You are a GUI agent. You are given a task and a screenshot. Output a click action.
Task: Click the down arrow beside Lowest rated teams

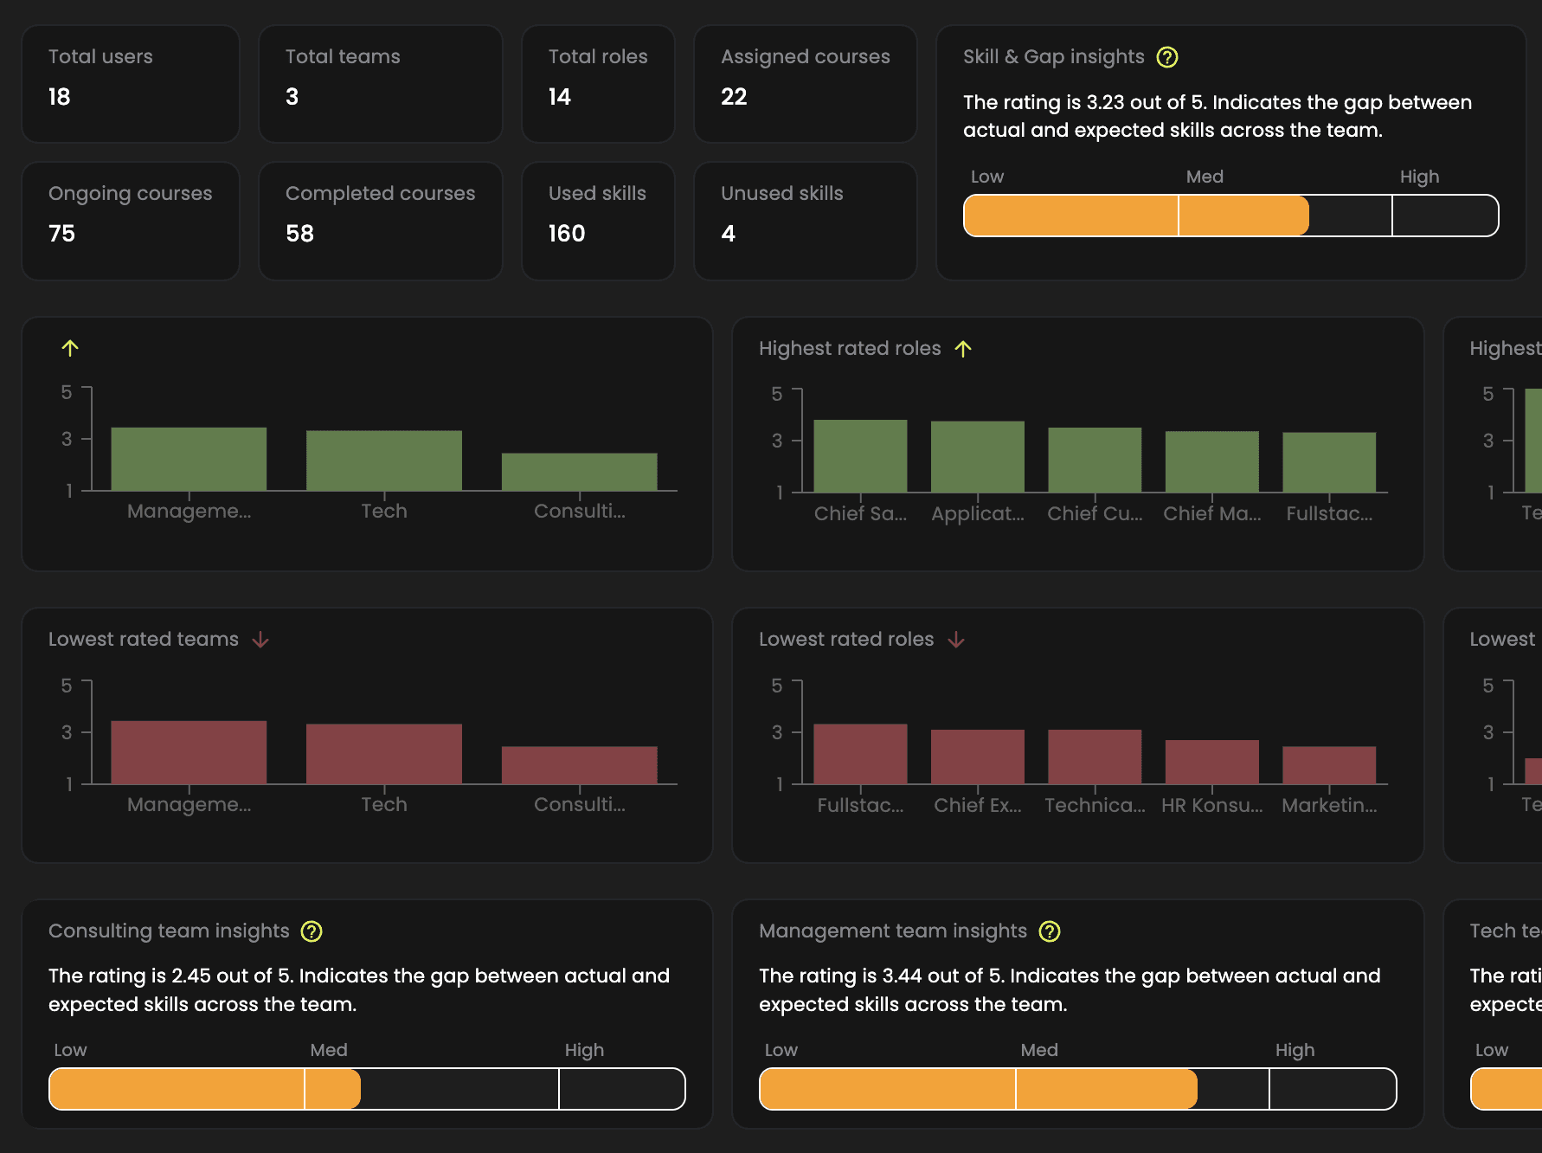click(260, 640)
